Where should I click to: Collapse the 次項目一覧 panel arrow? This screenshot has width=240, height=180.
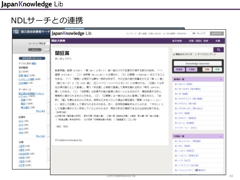[221, 136]
